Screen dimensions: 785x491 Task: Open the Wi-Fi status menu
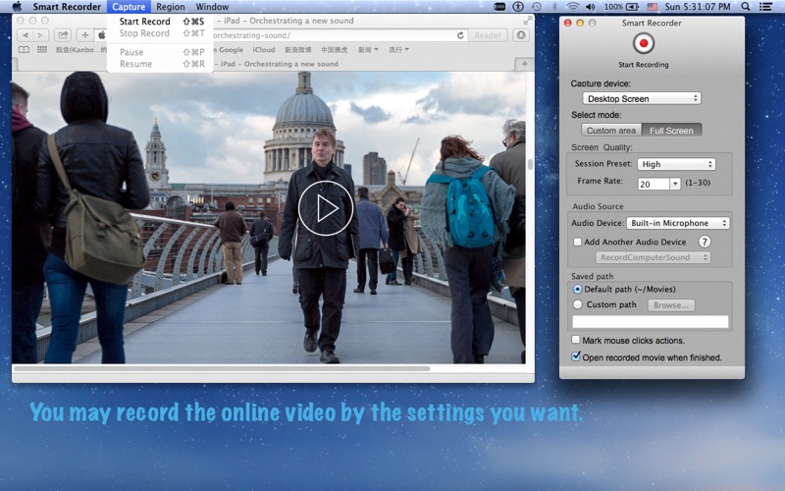pyautogui.click(x=573, y=7)
